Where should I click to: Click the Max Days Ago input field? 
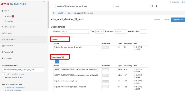click(x=143, y=31)
